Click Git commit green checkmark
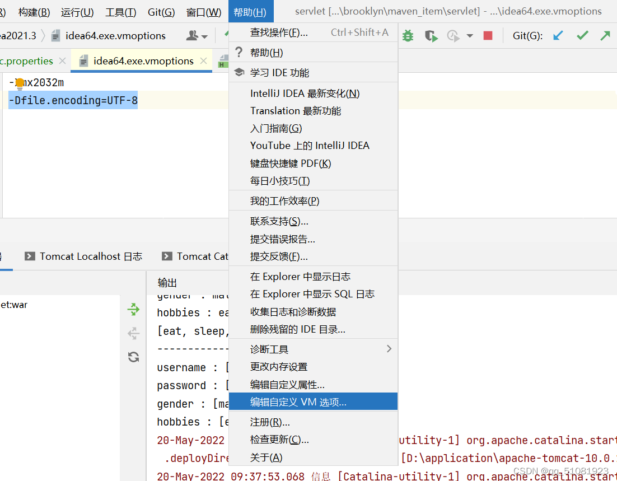Image resolution: width=617 pixels, height=481 pixels. point(582,36)
